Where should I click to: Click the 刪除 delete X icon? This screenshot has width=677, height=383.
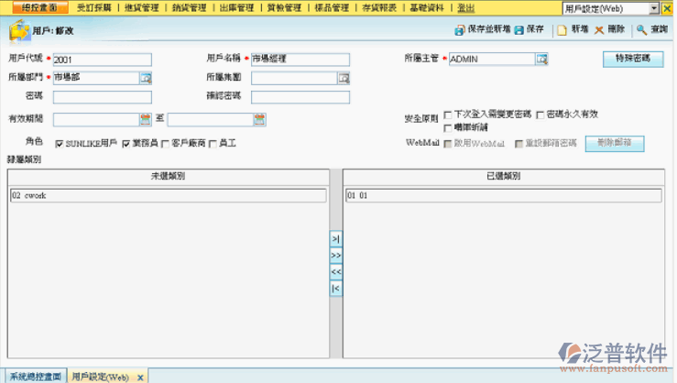pos(600,30)
